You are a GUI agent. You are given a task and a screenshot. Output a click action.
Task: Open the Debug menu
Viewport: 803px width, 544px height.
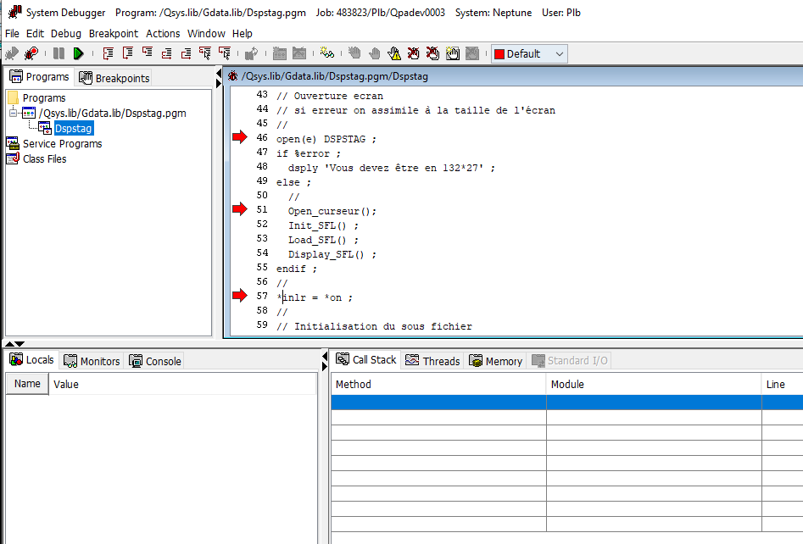[x=66, y=33]
